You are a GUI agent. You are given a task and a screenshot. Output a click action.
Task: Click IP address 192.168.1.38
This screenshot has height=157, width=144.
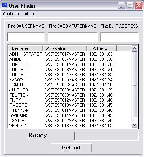(101, 59)
